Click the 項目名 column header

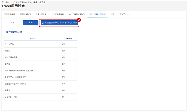33,39
